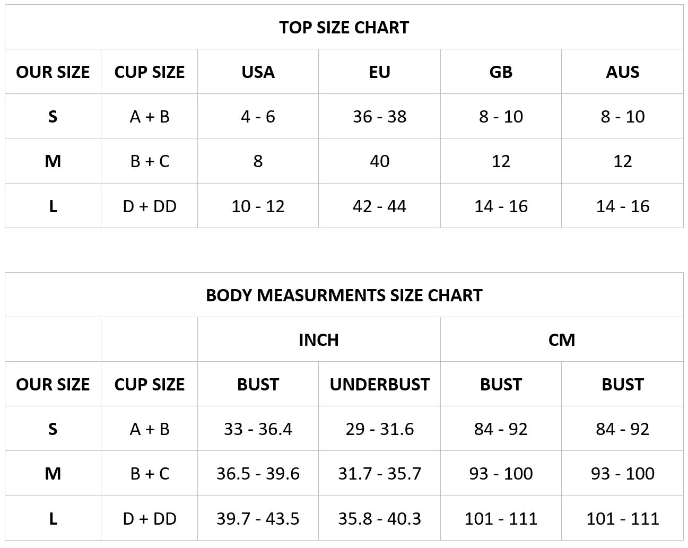Click the EU size 40 cell

point(379,161)
